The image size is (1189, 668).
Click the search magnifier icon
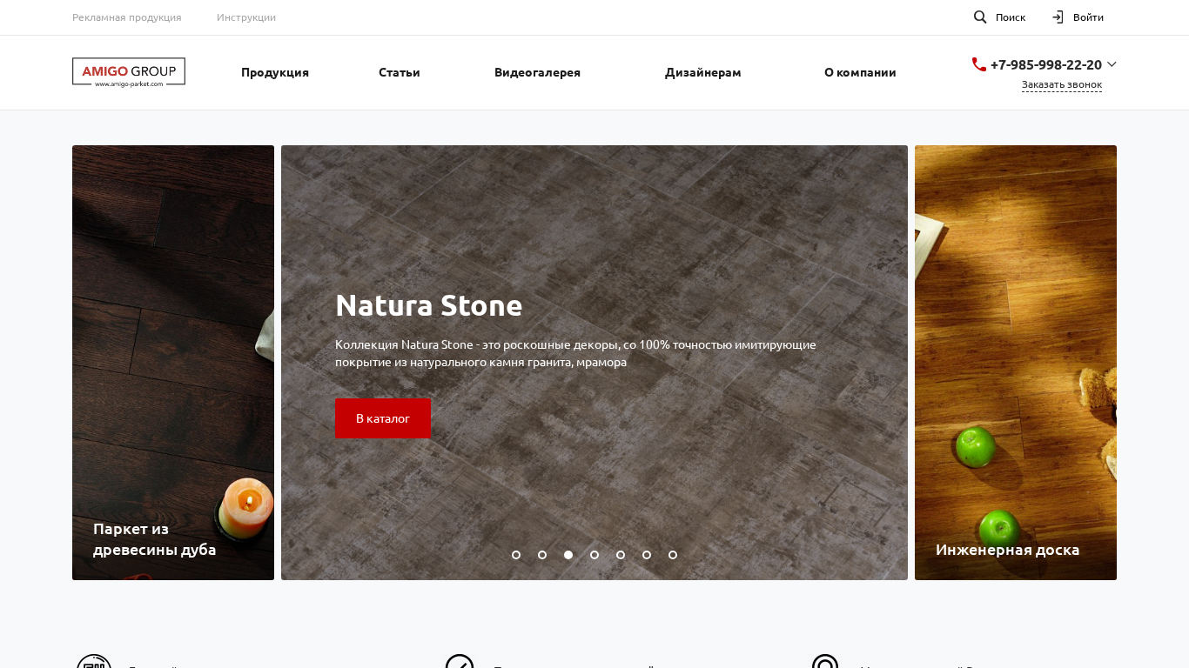click(x=980, y=17)
